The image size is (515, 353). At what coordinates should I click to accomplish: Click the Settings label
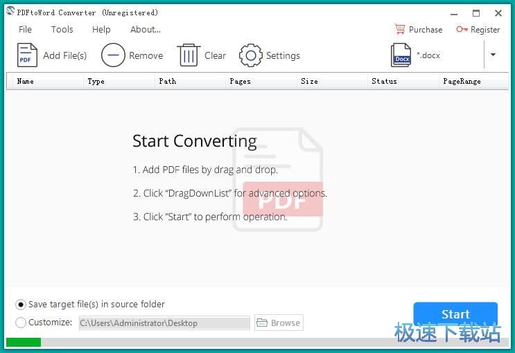[283, 55]
